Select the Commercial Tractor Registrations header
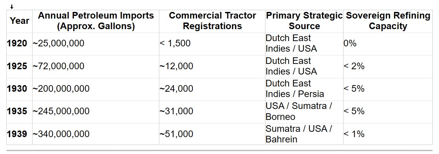 pos(212,21)
